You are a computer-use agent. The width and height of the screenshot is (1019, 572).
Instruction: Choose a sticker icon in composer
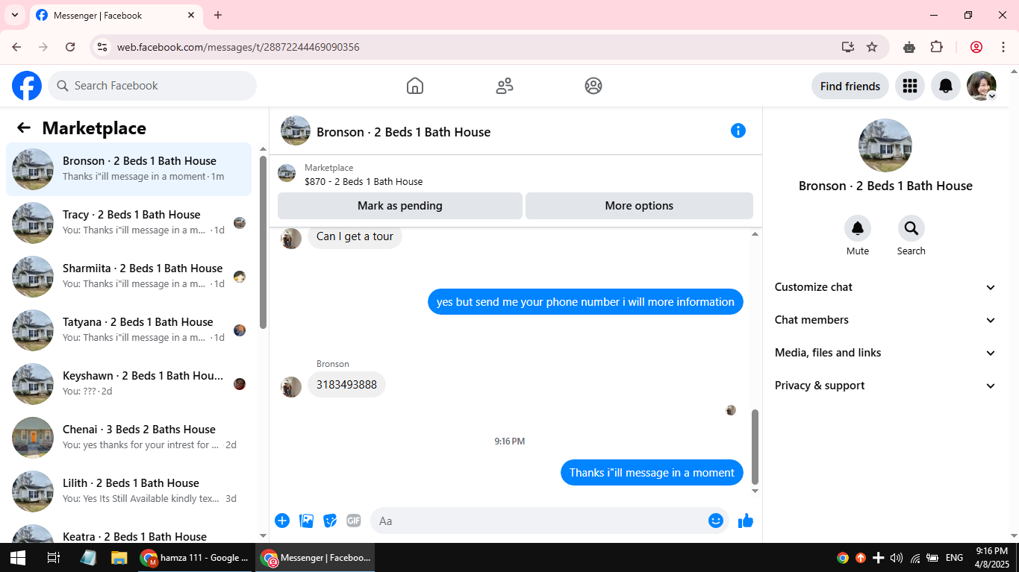330,521
